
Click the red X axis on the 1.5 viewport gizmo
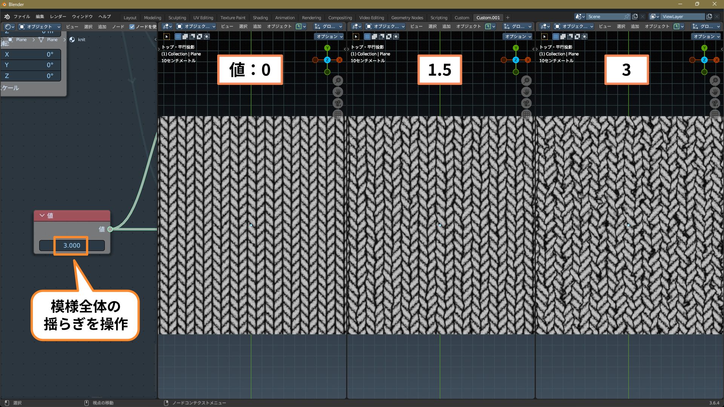[x=528, y=60]
